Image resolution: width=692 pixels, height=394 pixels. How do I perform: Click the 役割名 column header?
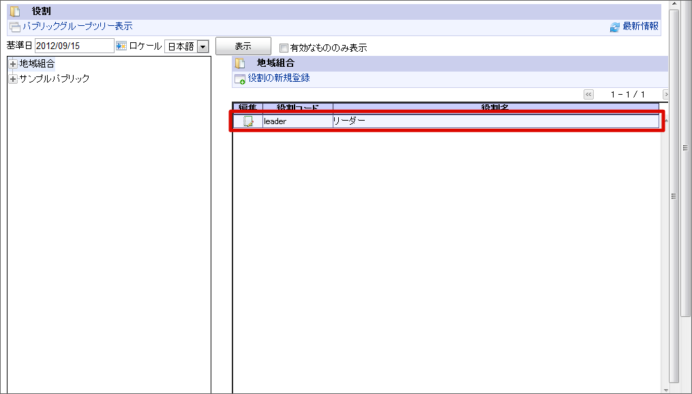[496, 107]
